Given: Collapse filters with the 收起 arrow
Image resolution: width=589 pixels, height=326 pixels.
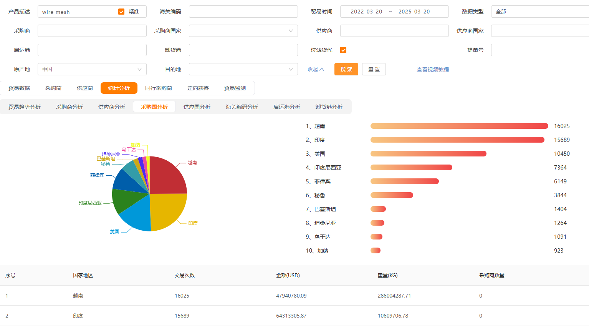Looking at the screenshot, I should coord(316,69).
